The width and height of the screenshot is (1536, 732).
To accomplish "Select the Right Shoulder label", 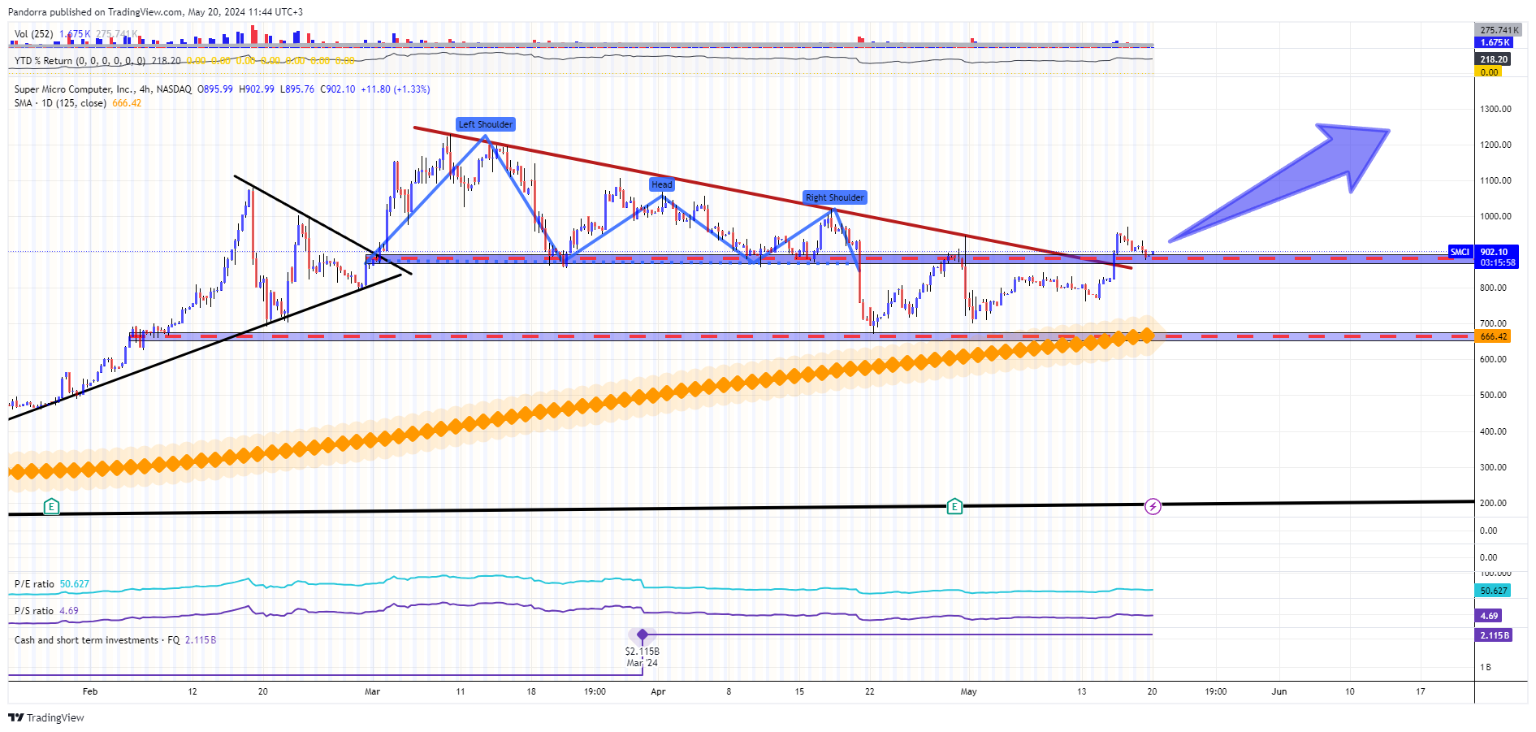I will point(835,197).
